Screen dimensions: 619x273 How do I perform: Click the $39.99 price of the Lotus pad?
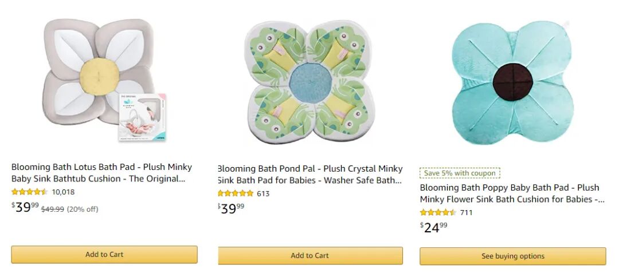[x=25, y=207]
